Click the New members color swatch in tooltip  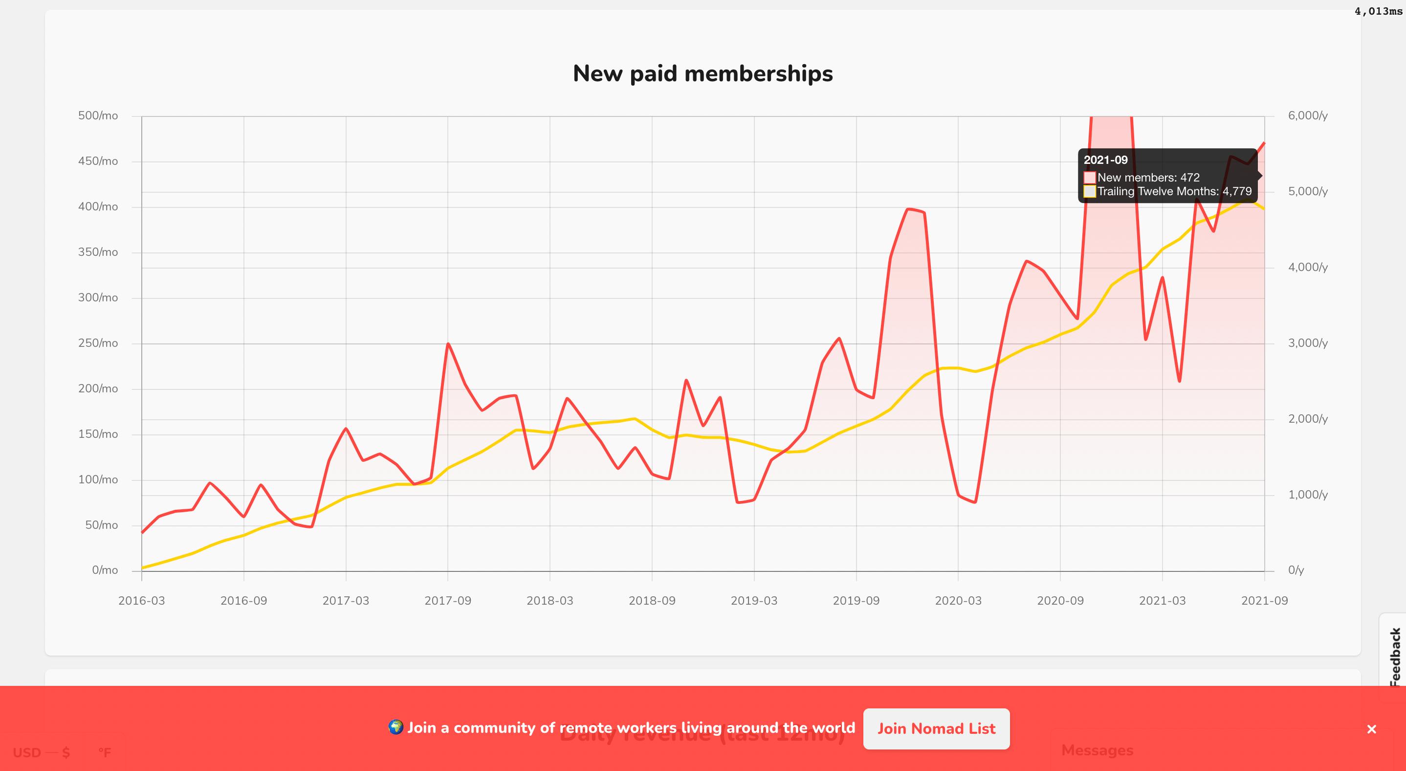pos(1089,178)
